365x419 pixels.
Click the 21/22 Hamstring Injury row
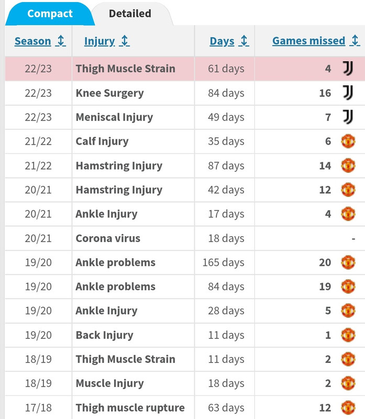coord(185,166)
